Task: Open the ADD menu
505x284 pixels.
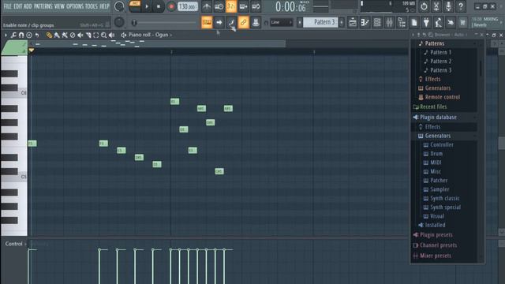Action: pos(28,6)
